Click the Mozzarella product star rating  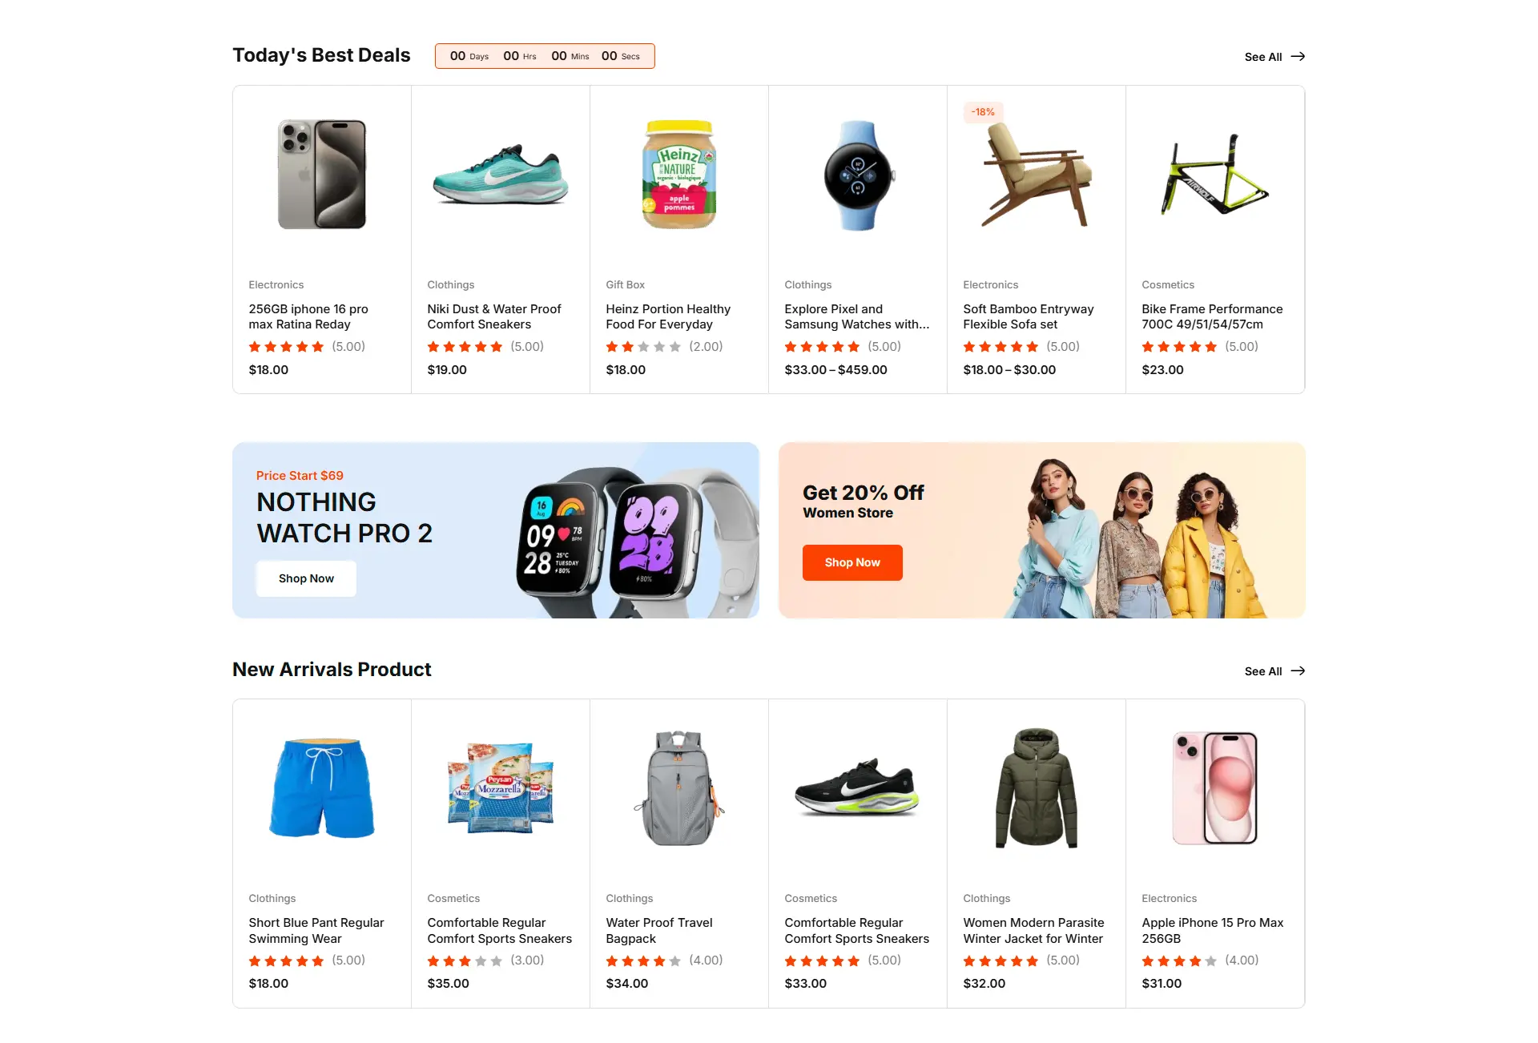[x=465, y=960]
